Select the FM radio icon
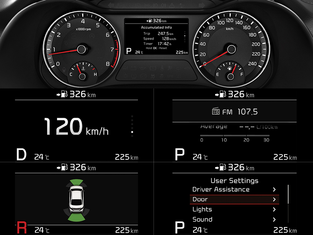This screenshot has width=313, height=235. tap(216, 112)
